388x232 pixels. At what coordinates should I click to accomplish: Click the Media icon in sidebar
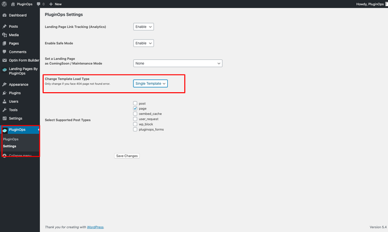tap(4, 35)
